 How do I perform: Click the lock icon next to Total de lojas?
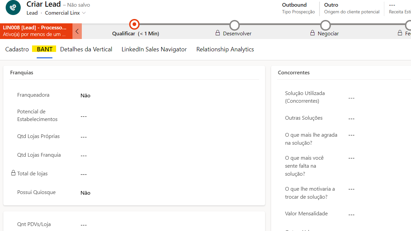(x=13, y=173)
